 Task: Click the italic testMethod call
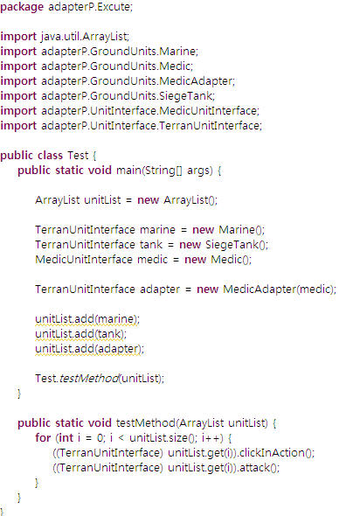tap(89, 379)
